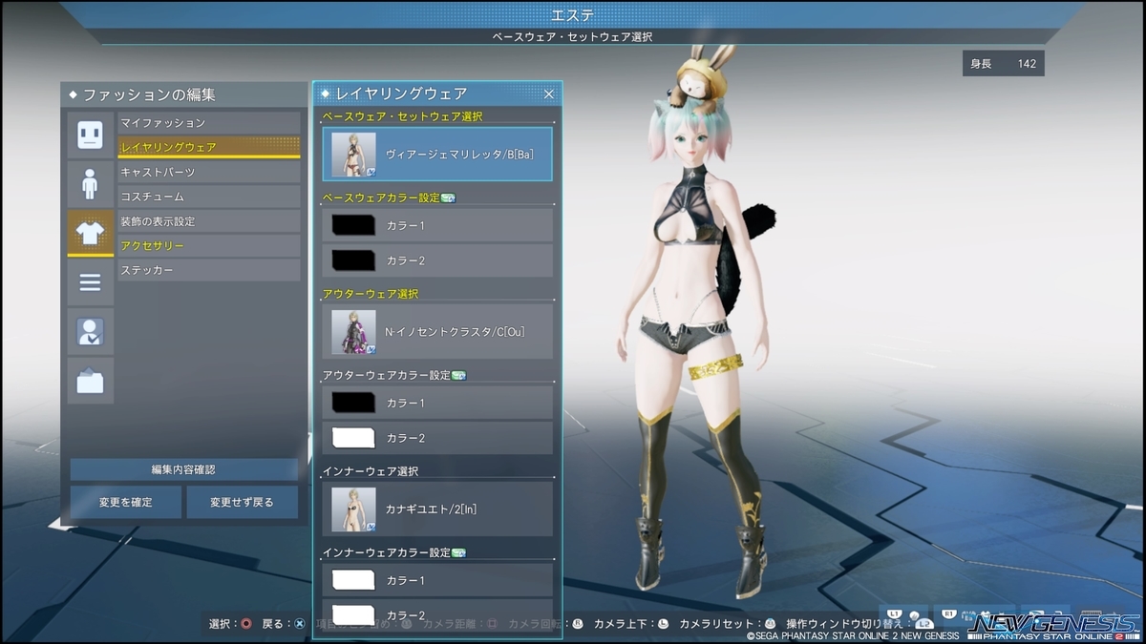The image size is (1146, 644).
Task: Click the カナギユエト/2 inner wear thumbnail
Action: pyautogui.click(x=353, y=509)
